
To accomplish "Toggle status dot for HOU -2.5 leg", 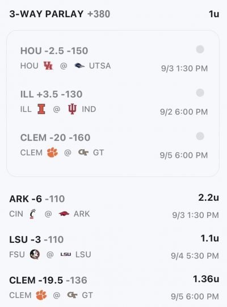I will click(200, 49).
